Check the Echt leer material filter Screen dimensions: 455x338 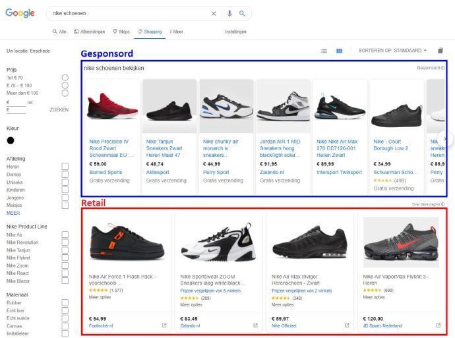click(65, 310)
